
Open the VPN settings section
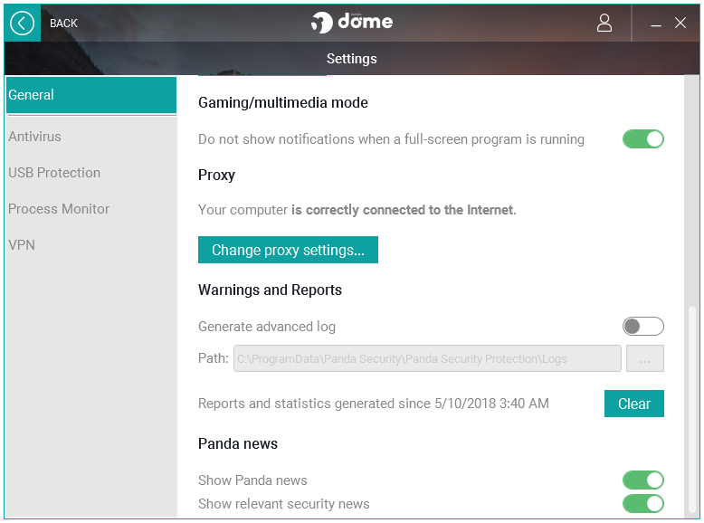click(22, 245)
